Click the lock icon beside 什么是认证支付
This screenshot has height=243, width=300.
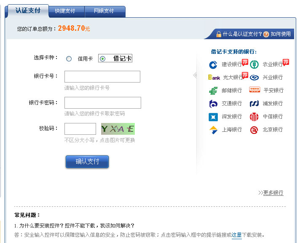pos(219,34)
